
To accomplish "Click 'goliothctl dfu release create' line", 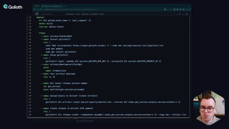I will pos(116,115).
